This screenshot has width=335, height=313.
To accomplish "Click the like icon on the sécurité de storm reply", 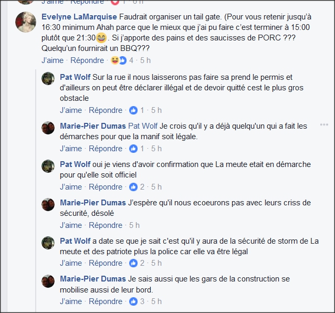I will click(x=133, y=263).
